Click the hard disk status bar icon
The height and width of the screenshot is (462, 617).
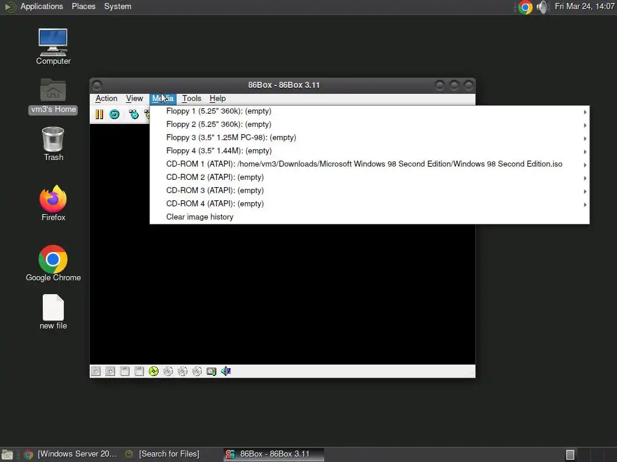pos(211,371)
